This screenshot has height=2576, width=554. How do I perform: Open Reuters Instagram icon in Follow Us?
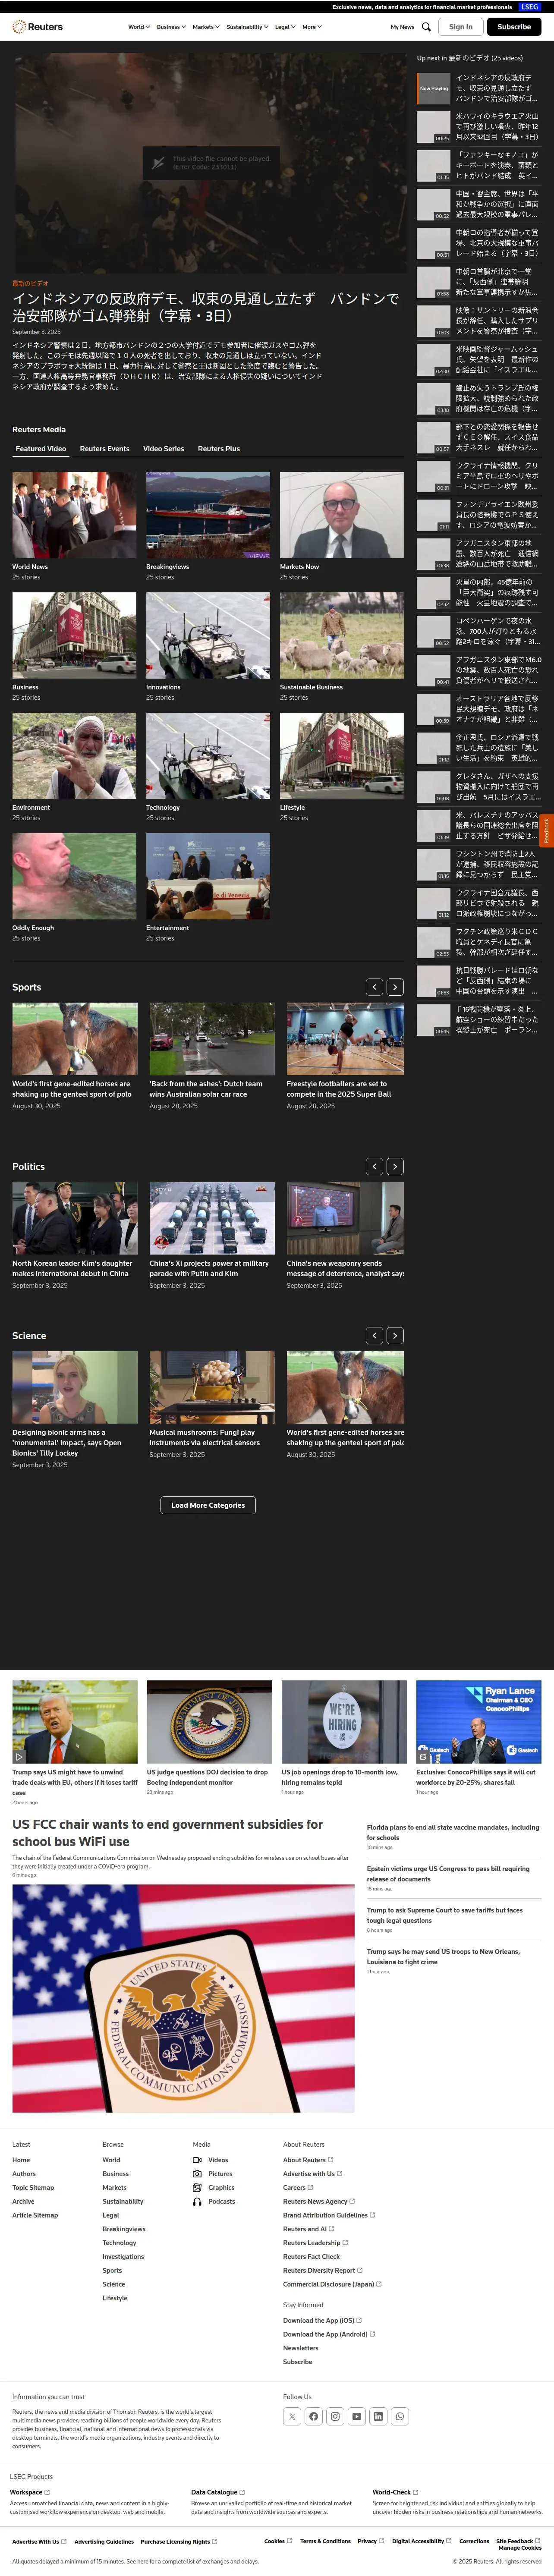coord(335,2416)
